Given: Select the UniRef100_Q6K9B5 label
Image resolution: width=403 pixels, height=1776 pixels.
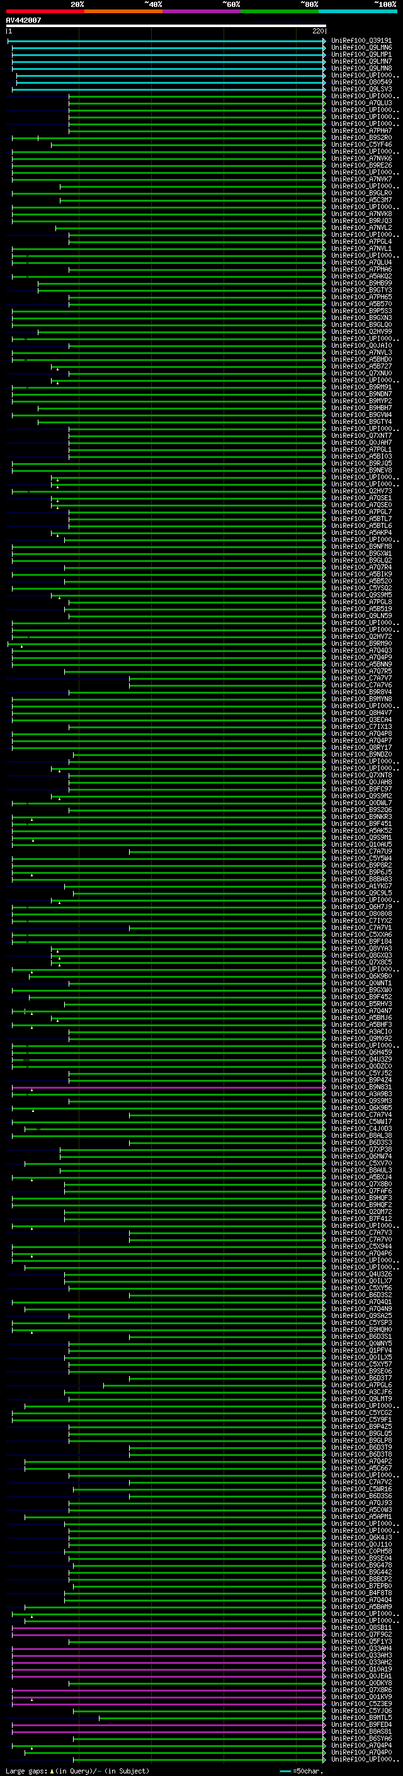Looking at the screenshot, I should (x=361, y=1108).
